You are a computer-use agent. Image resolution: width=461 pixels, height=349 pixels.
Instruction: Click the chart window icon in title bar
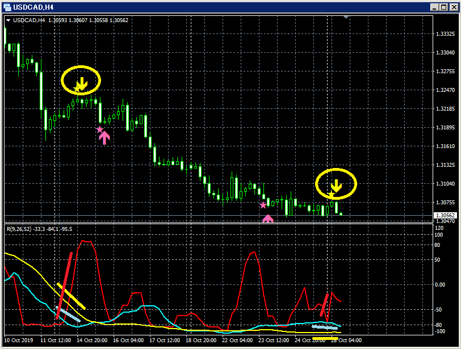click(x=7, y=7)
